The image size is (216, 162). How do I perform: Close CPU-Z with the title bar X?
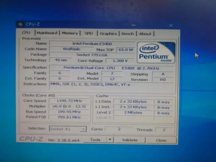point(171,25)
